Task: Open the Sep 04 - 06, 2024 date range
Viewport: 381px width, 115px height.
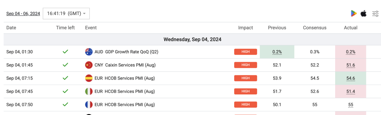Action: 23,14
